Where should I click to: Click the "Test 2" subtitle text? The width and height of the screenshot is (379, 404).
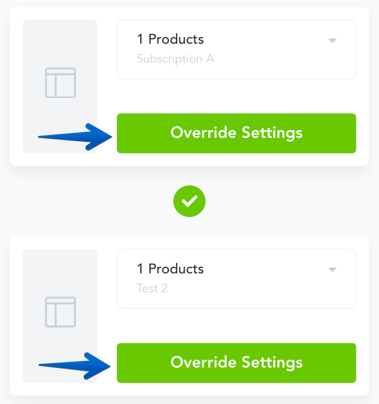(x=152, y=288)
